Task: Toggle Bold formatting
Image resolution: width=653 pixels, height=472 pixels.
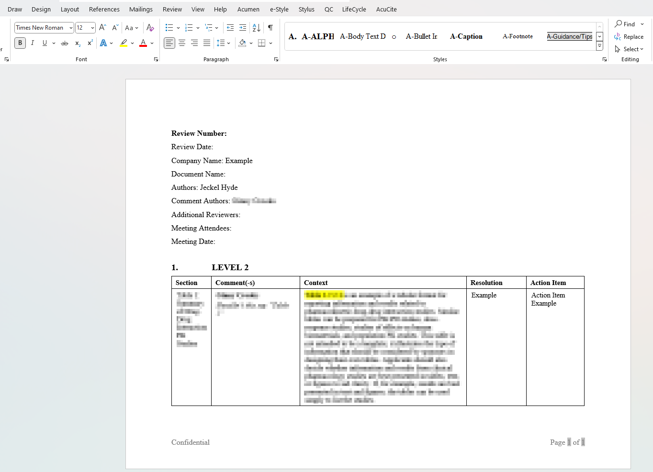Action: [x=20, y=43]
